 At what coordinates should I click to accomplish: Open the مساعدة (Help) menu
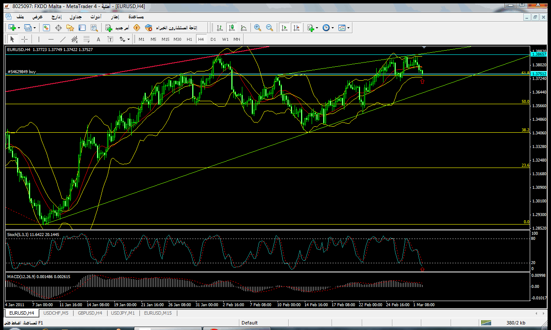(x=136, y=17)
